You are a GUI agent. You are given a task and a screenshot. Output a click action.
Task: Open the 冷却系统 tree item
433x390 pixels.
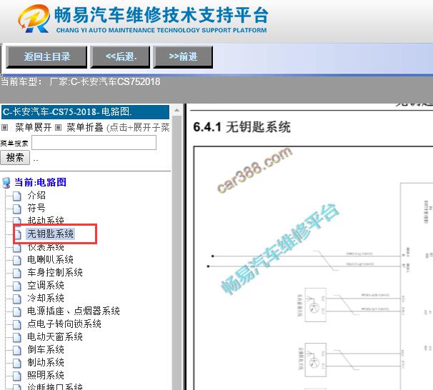(x=46, y=298)
